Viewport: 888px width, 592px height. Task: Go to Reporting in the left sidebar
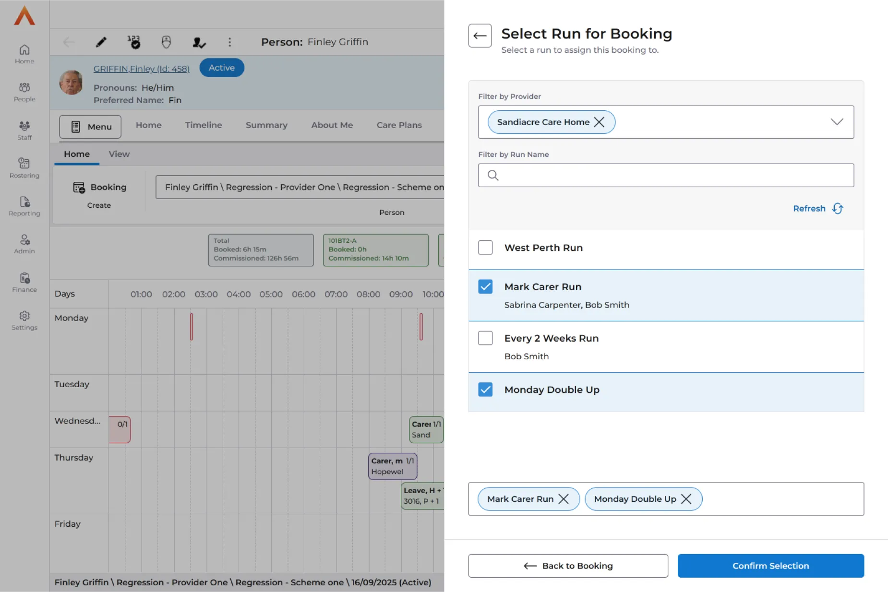click(x=24, y=206)
